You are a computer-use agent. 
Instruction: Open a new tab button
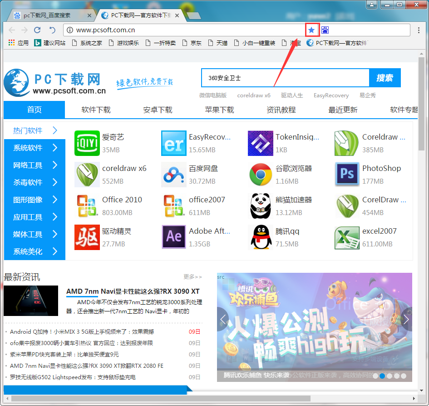pos(194,16)
